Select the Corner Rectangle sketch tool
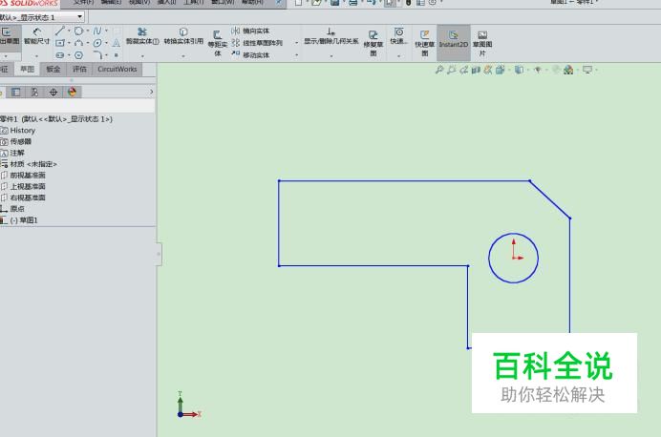Screen dimensions: 661x437 coord(60,43)
